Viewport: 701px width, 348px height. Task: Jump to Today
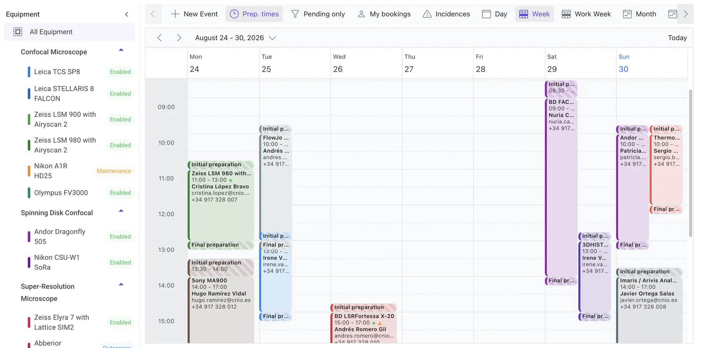pyautogui.click(x=677, y=38)
